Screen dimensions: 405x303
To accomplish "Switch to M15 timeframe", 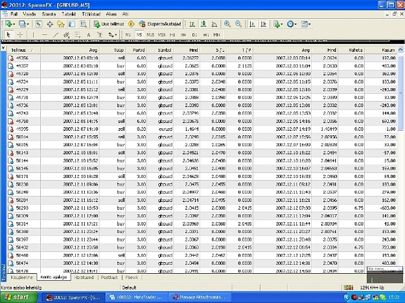I will click(150, 34).
